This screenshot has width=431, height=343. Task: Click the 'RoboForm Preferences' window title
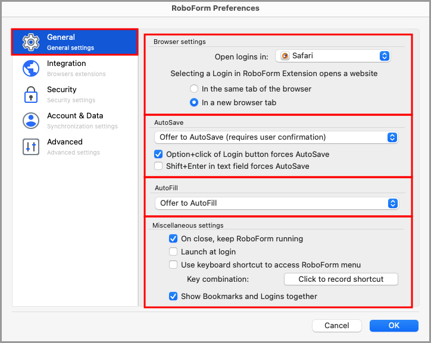click(215, 8)
